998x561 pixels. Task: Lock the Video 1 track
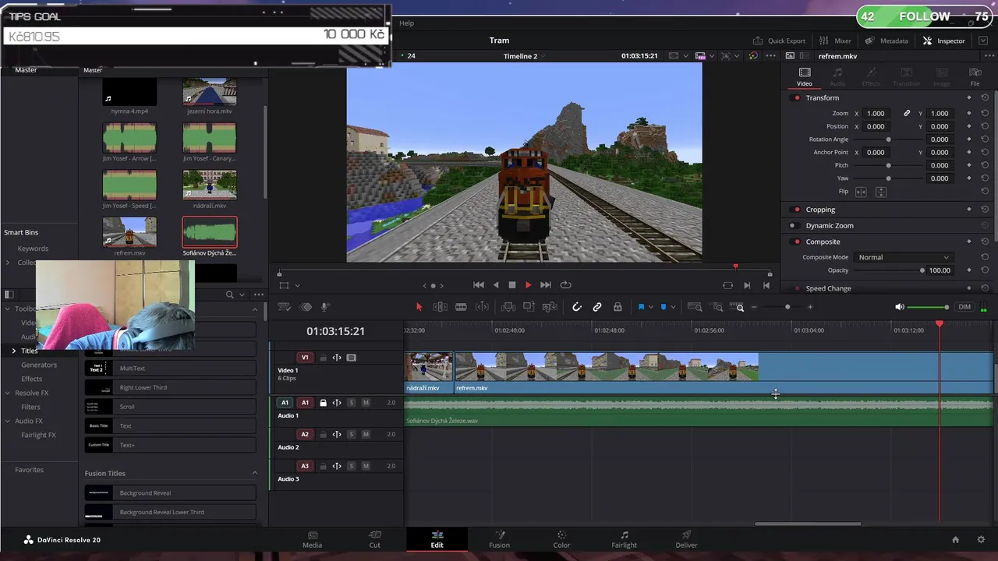coord(323,358)
